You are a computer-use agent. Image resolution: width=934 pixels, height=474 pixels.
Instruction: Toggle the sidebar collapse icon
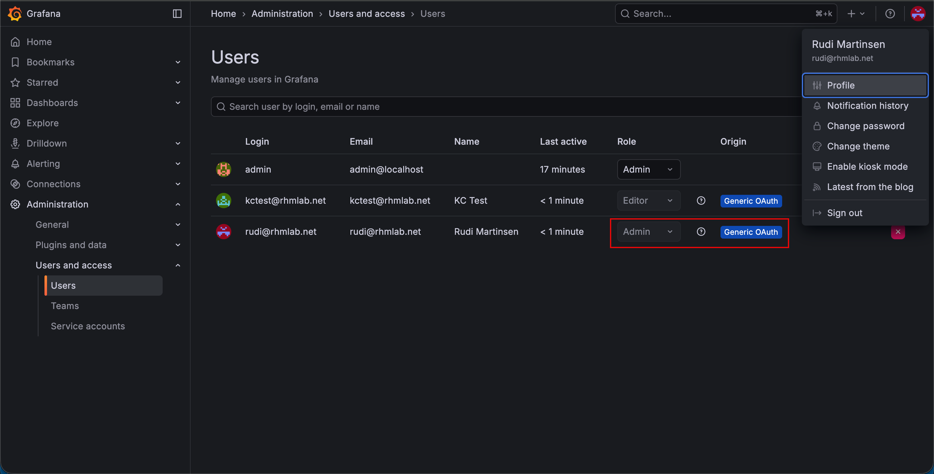(x=177, y=13)
